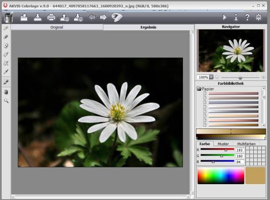Switch to the Muster tab
The height and width of the screenshot is (200, 270).
click(x=223, y=144)
